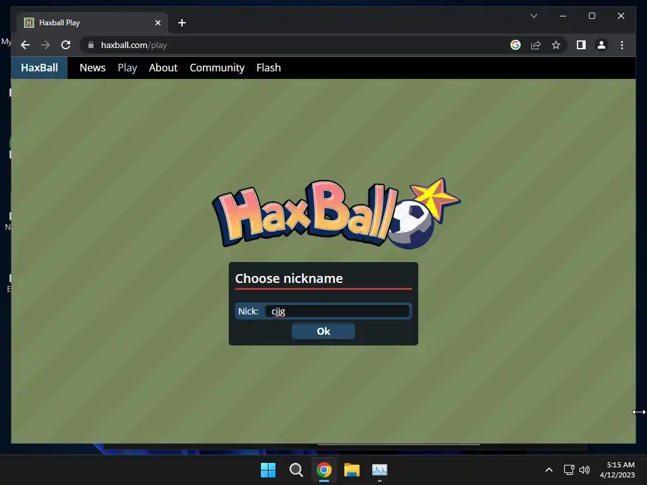Open taskbar Search
Screen dimensions: 647x485
(x=296, y=470)
